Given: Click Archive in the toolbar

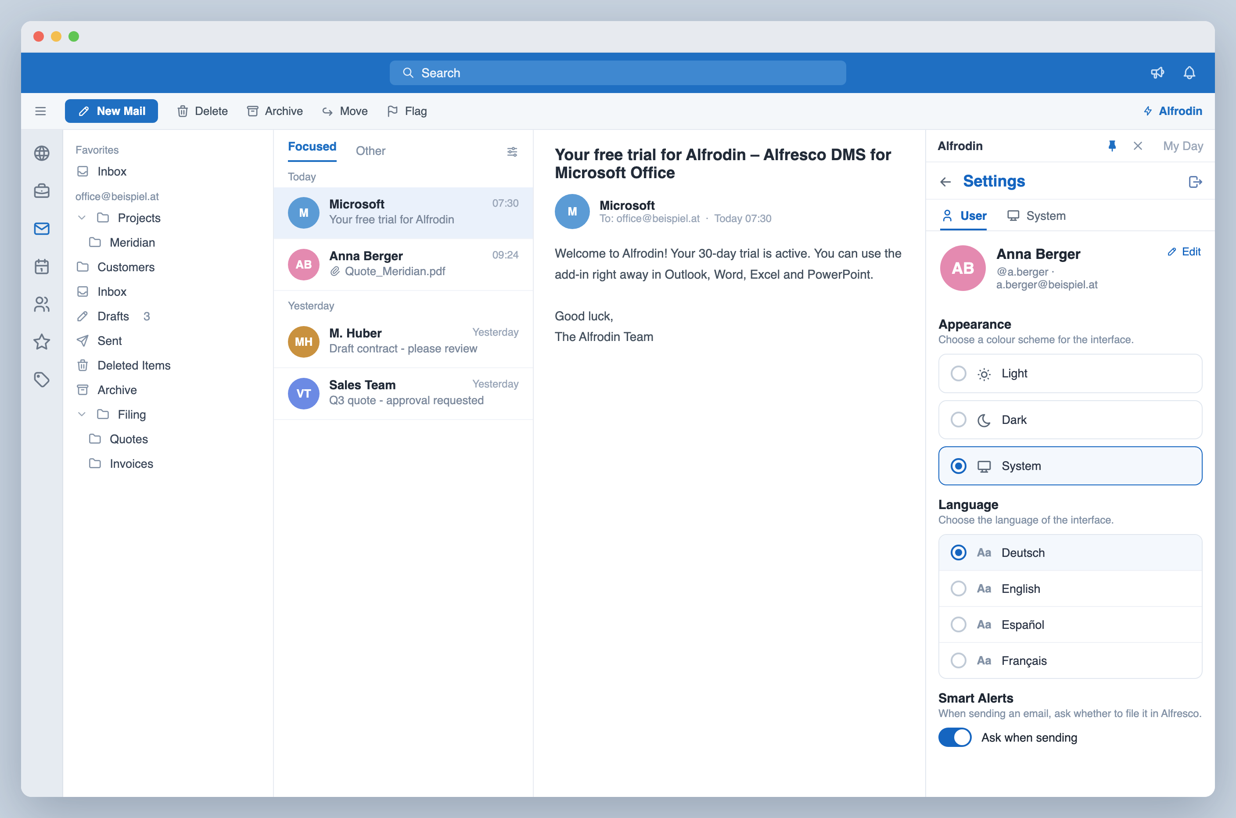Looking at the screenshot, I should (x=275, y=111).
